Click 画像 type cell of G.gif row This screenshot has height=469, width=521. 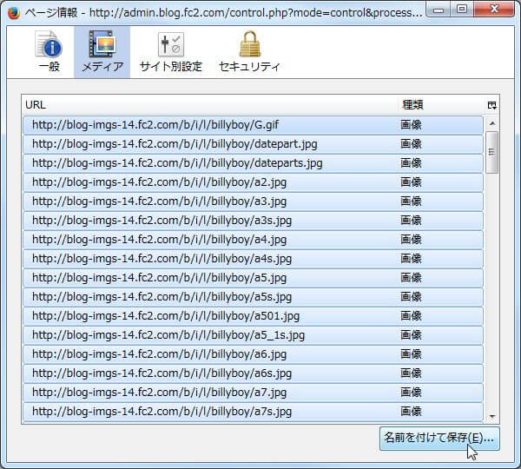[411, 125]
